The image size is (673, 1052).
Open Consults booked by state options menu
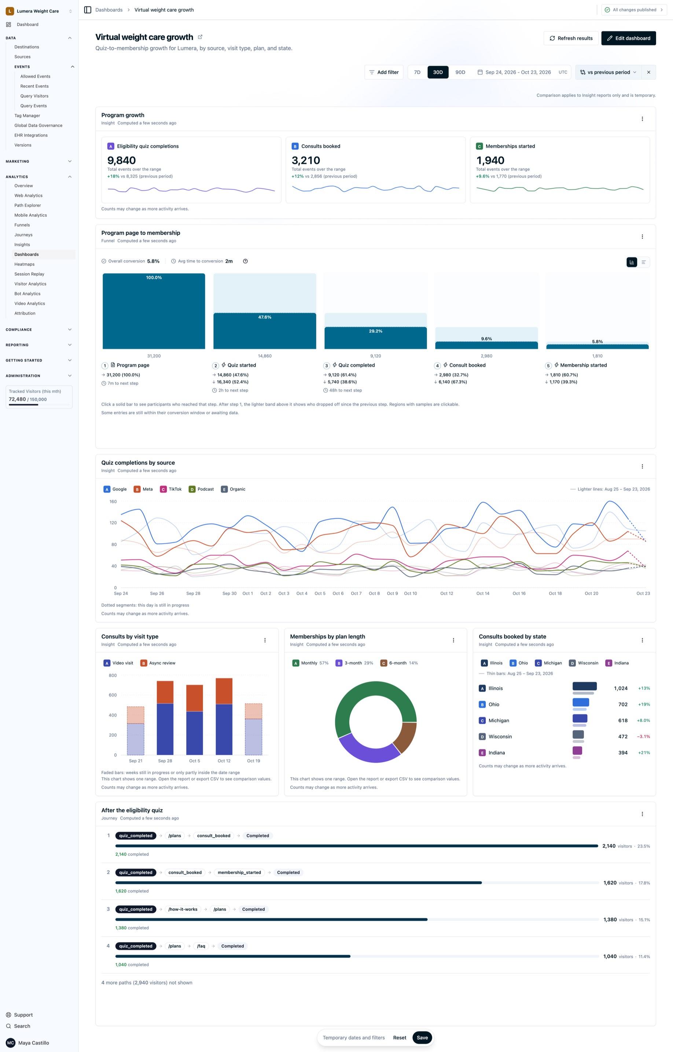click(x=642, y=640)
